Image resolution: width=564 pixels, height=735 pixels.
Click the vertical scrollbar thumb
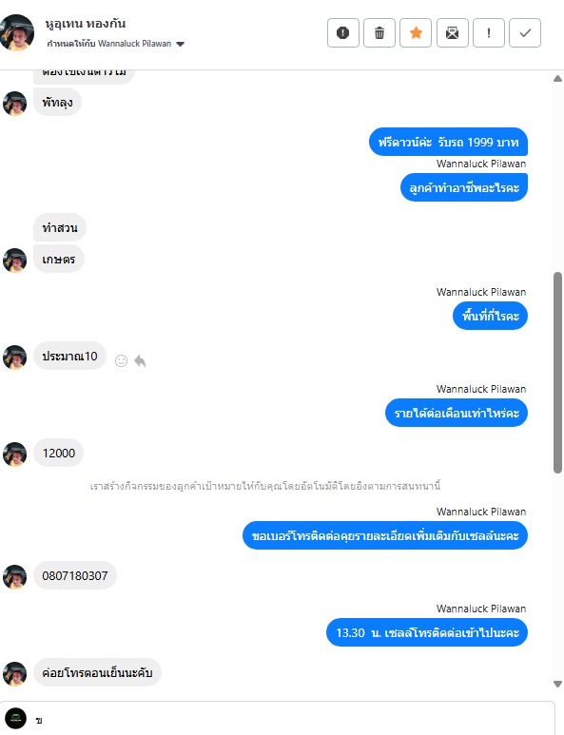557,373
